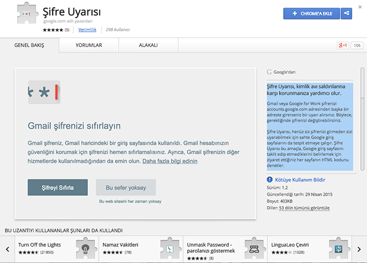Screen dimensions: 367x263
Task: Open the share icon button
Action: (346, 13)
